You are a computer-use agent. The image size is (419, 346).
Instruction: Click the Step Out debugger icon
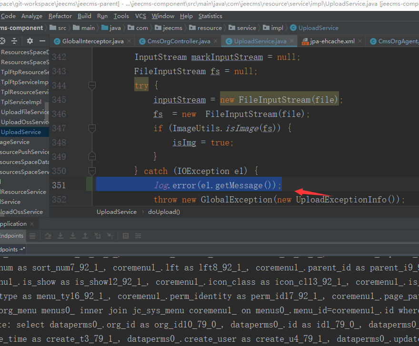(x=85, y=236)
